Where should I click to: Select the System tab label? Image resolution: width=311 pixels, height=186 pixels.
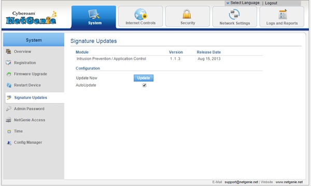(95, 23)
